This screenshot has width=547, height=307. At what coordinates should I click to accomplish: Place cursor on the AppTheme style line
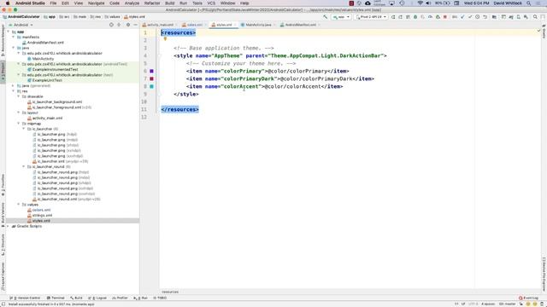(x=280, y=55)
